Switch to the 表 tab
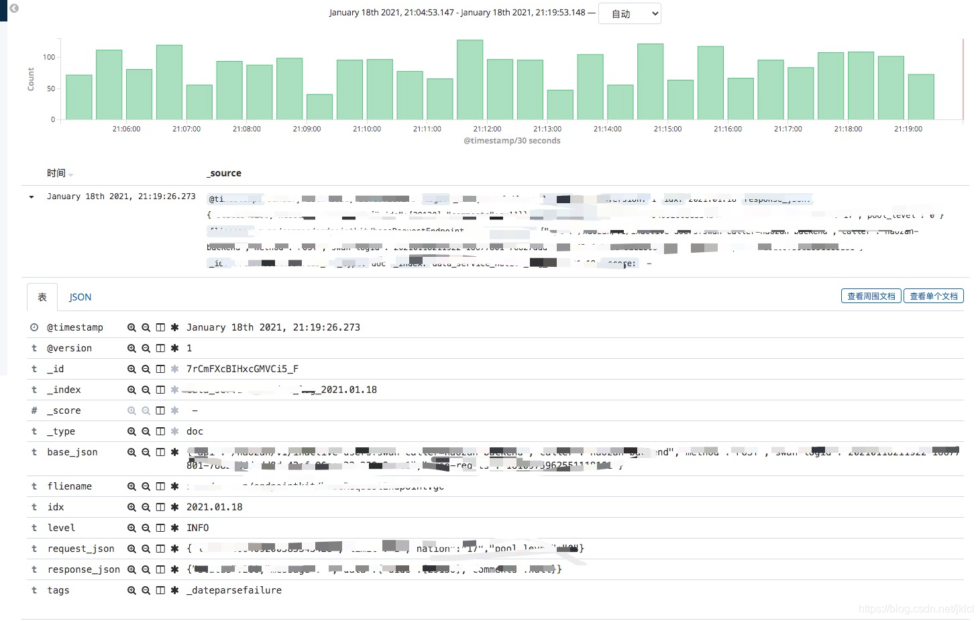This screenshot has height=621, width=980. pos(42,297)
